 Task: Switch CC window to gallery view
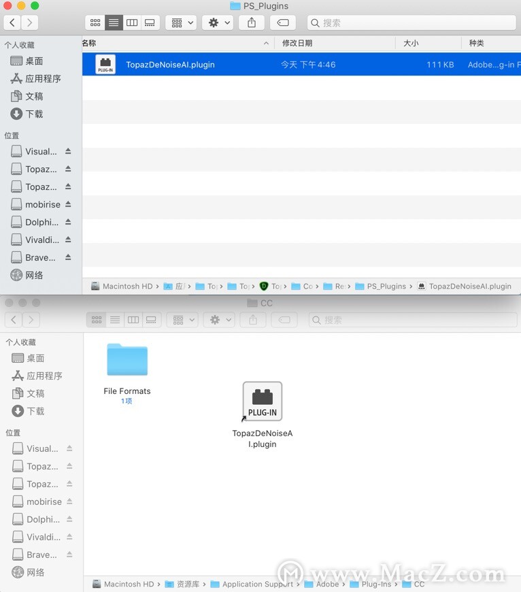[151, 320]
